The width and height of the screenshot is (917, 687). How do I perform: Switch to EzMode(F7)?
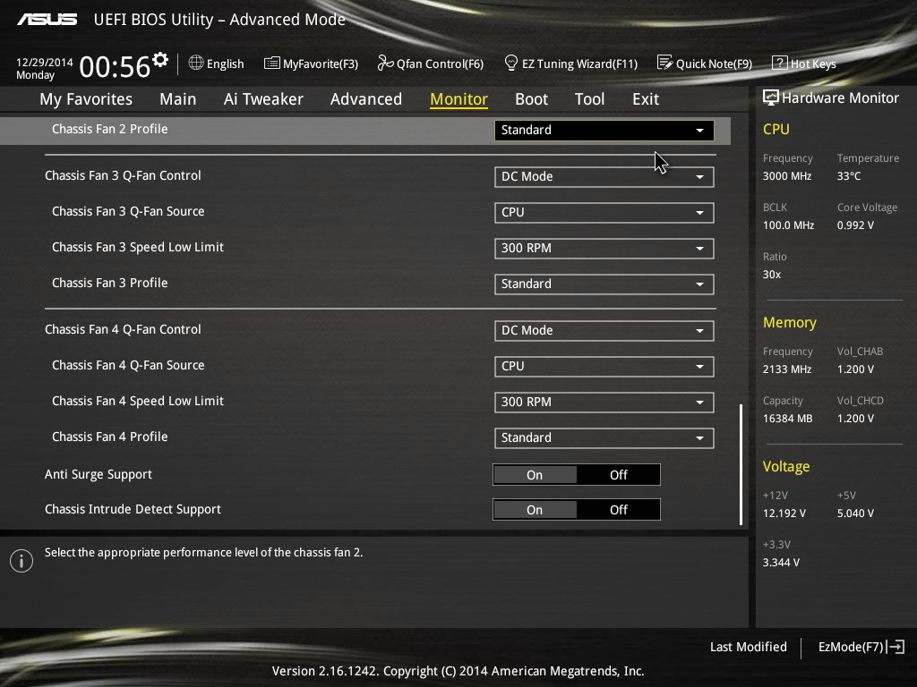(x=861, y=647)
